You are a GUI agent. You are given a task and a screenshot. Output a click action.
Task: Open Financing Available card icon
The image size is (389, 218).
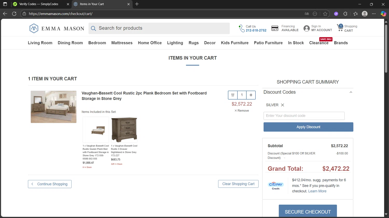point(275,28)
